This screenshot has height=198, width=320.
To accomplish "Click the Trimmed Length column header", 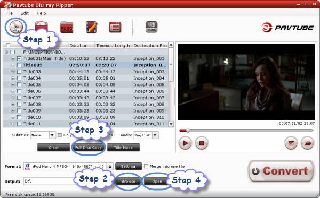I will pos(113,45).
